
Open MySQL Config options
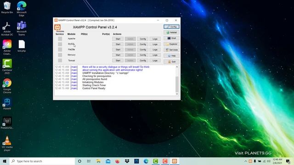[143, 44]
